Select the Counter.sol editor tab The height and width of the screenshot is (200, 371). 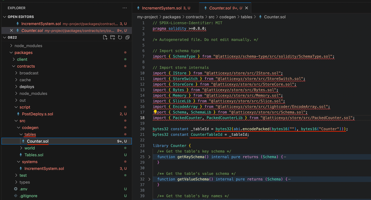tap(226, 8)
